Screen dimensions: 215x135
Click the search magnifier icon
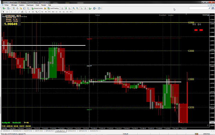(209, 8)
